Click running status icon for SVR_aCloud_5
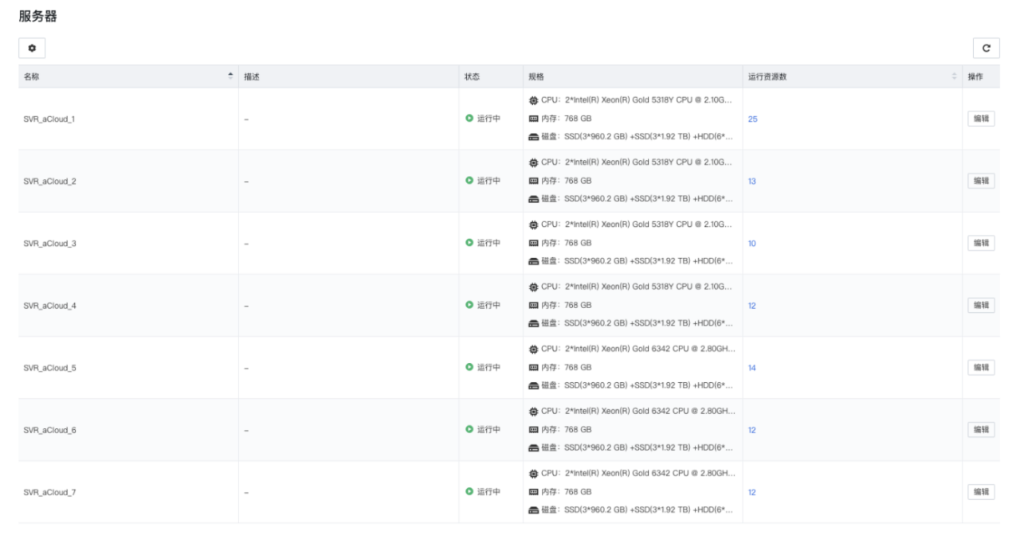This screenshot has height=535, width=1020. tap(469, 368)
